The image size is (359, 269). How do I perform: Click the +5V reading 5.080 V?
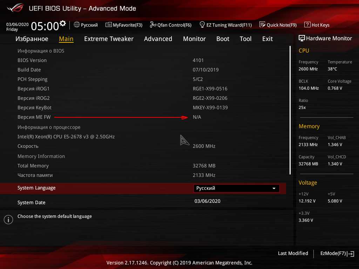pos(335,201)
